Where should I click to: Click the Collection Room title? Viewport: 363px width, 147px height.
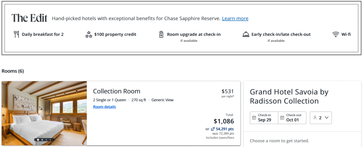pyautogui.click(x=117, y=91)
